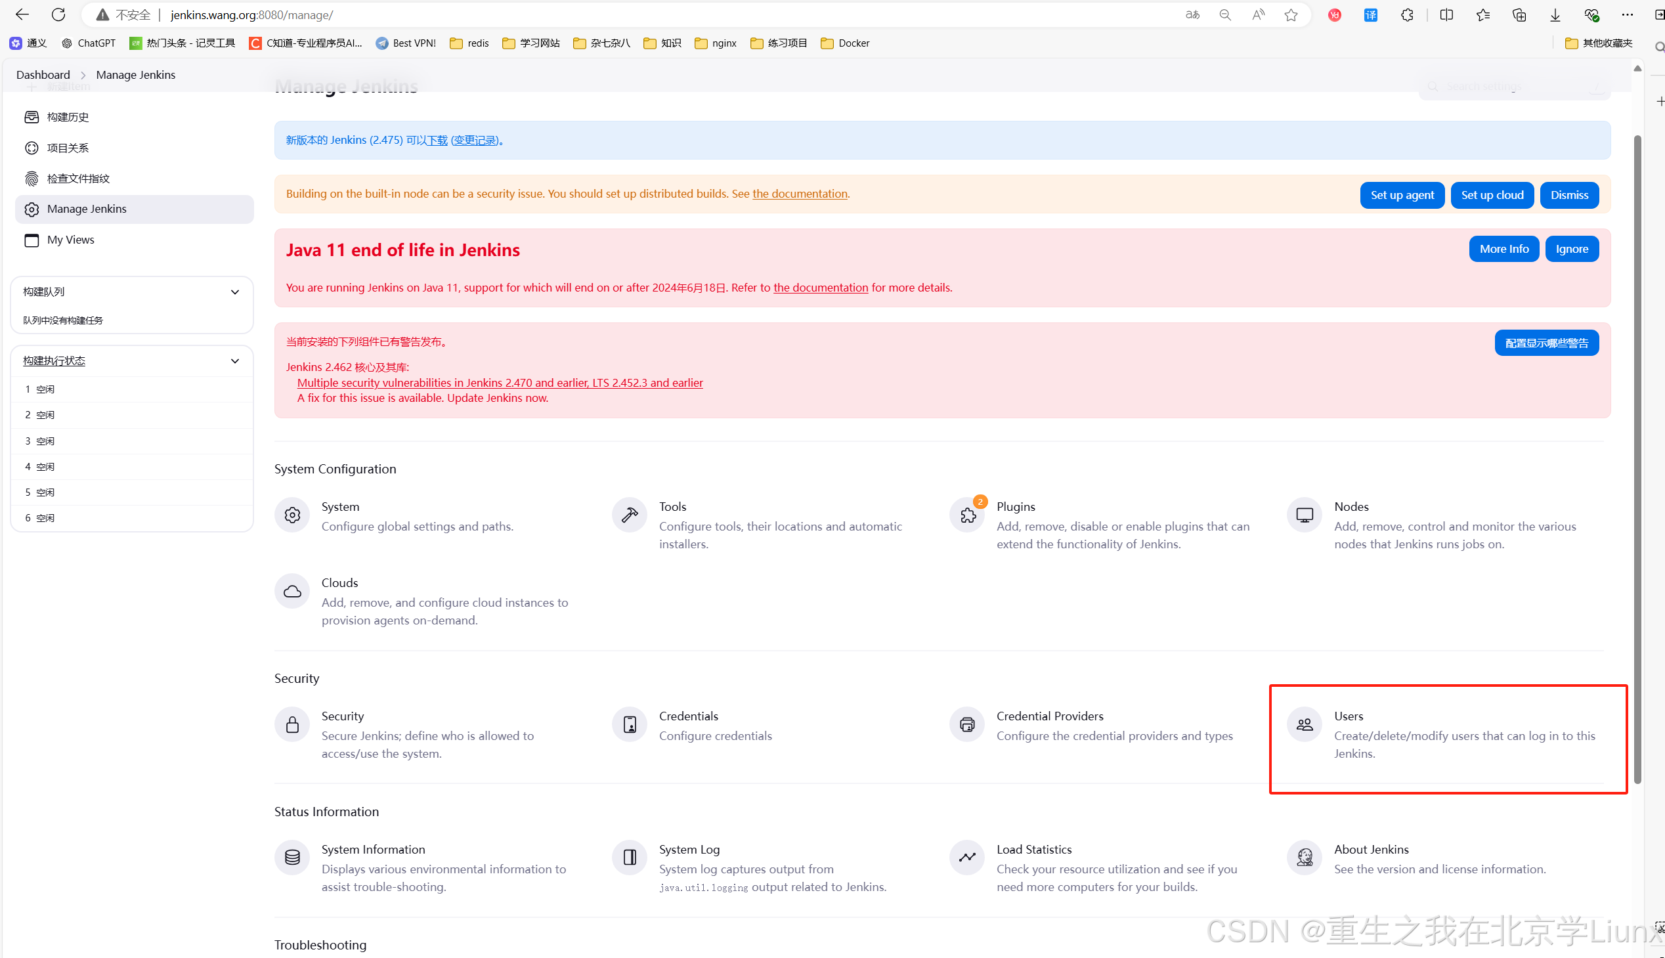Open the 学习网站 bookmarks folder
Viewport: 1665px width, 958px height.
point(530,43)
